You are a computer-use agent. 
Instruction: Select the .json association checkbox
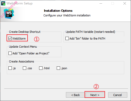point(58,68)
